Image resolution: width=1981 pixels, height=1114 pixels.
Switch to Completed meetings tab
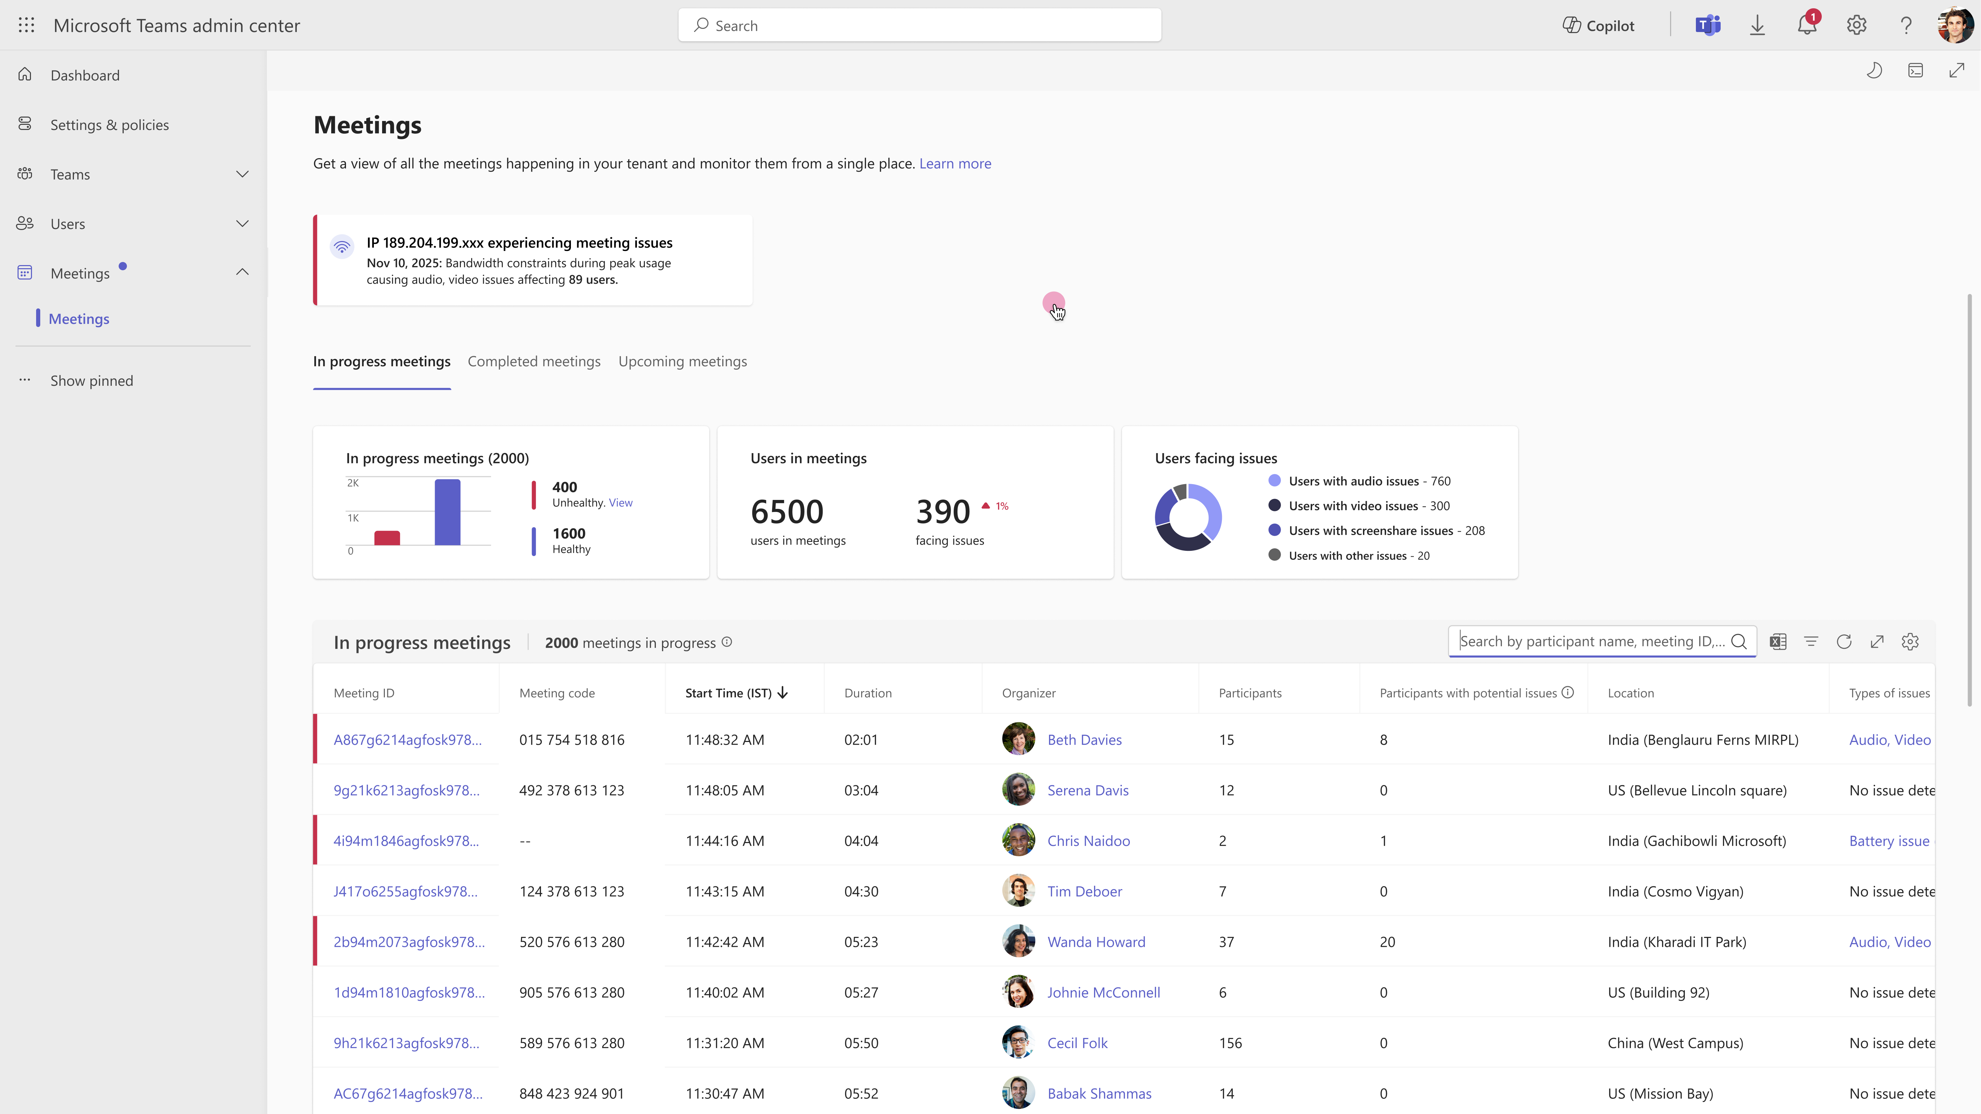pos(534,361)
